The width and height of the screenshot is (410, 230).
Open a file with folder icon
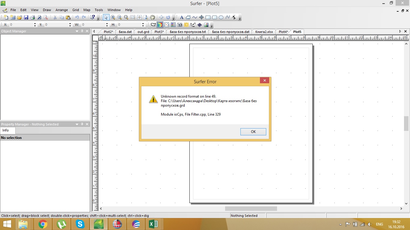point(20,17)
